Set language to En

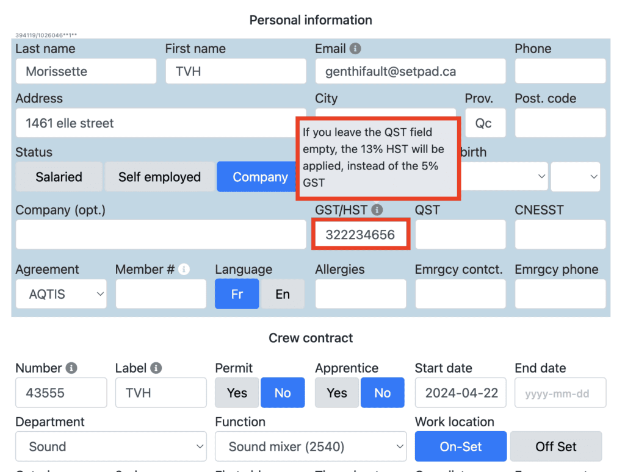point(283,294)
